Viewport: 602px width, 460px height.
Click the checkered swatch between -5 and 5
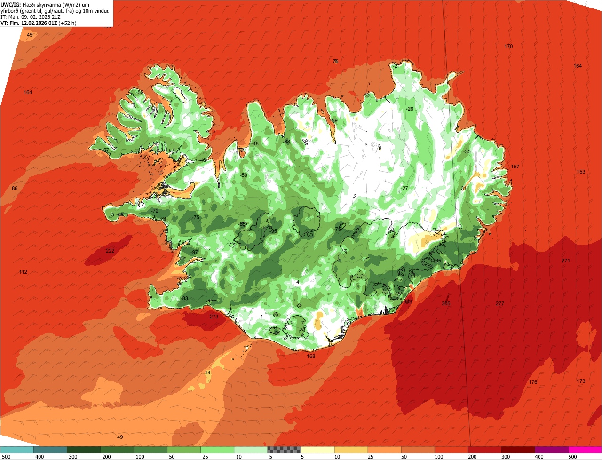coord(284,450)
